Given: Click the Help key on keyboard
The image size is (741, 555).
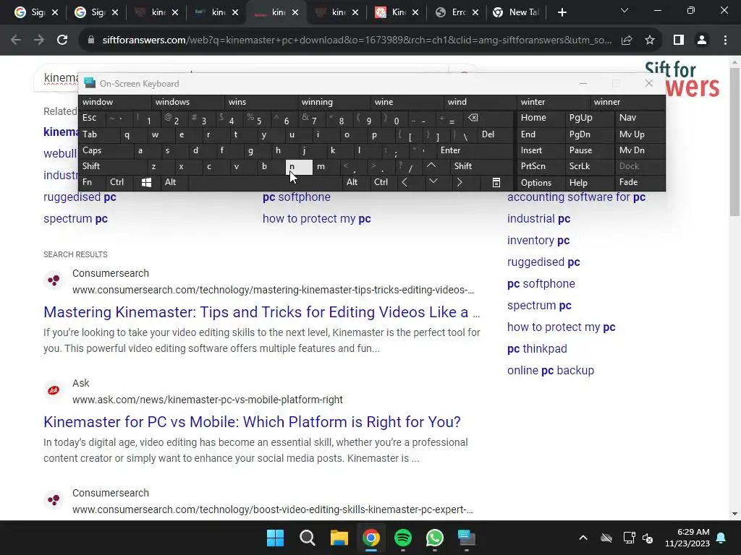Looking at the screenshot, I should pyautogui.click(x=590, y=182).
